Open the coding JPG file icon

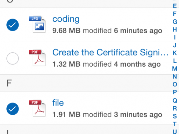tap(37, 24)
